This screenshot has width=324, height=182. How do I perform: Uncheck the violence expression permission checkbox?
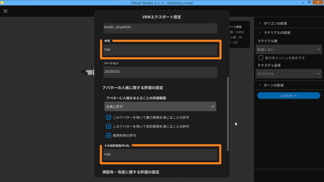(109, 117)
